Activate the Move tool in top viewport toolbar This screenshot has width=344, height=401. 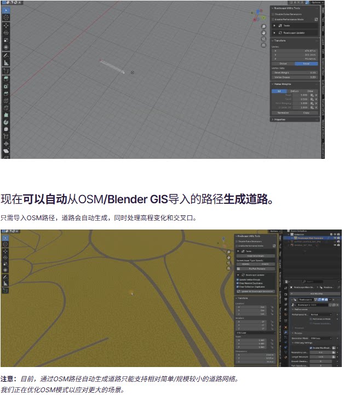coord(6,26)
